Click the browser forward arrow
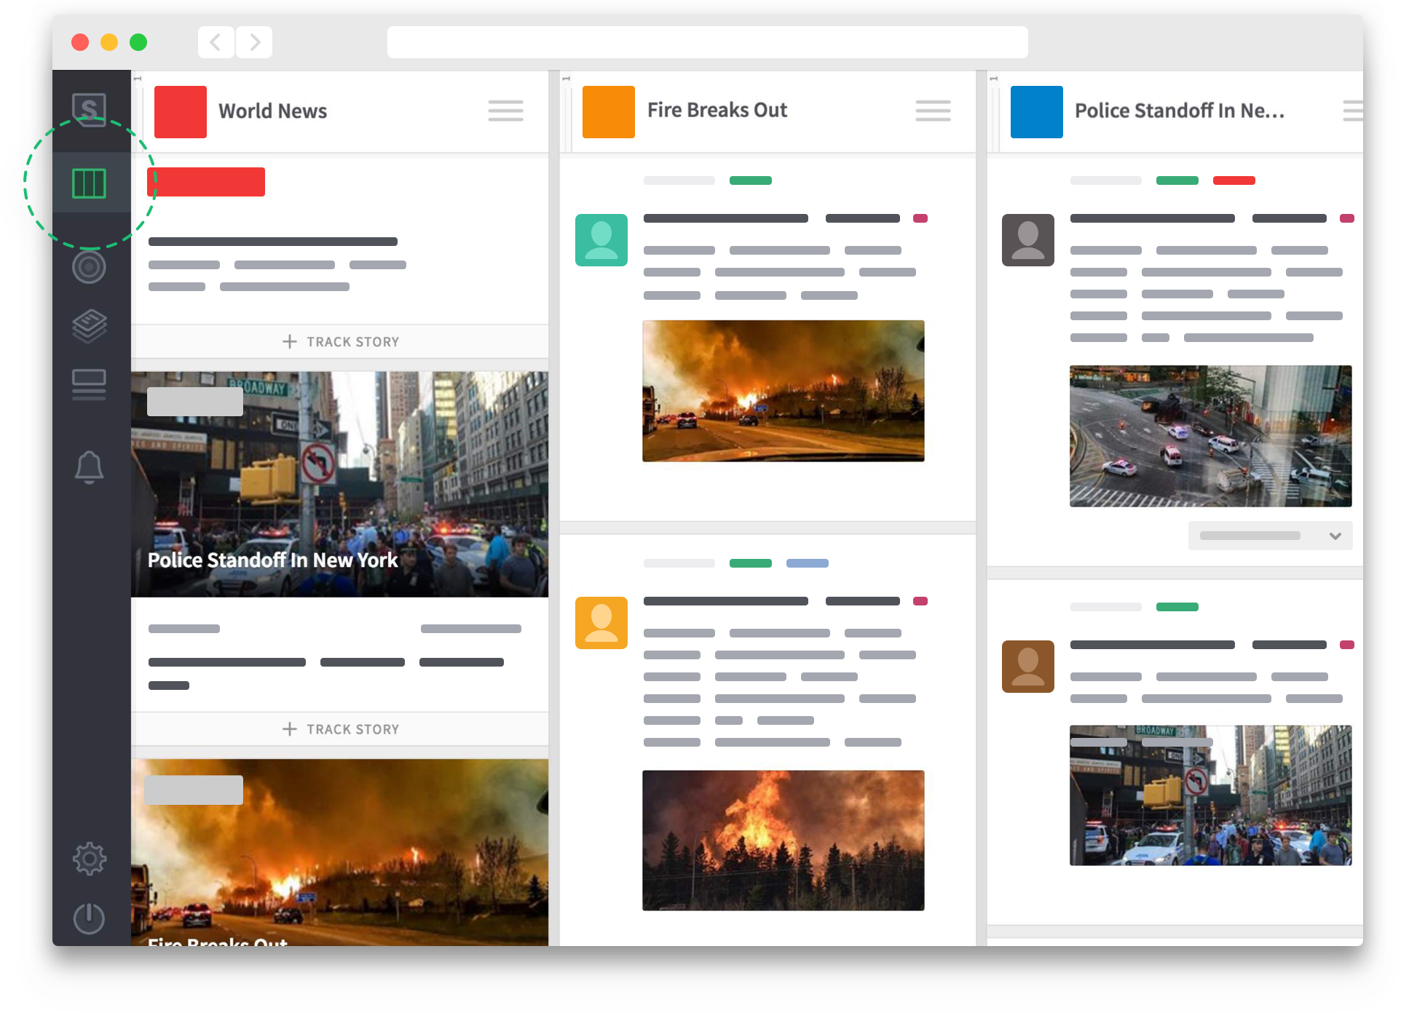This screenshot has height=1013, width=1401. pos(254,42)
